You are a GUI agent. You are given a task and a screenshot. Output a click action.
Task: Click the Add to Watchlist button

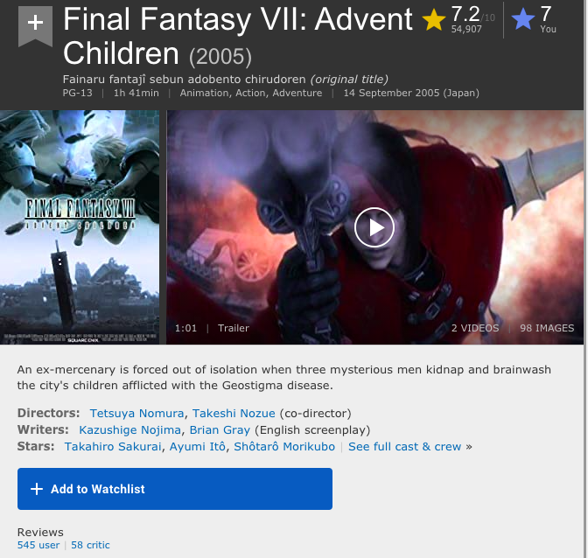pos(175,489)
